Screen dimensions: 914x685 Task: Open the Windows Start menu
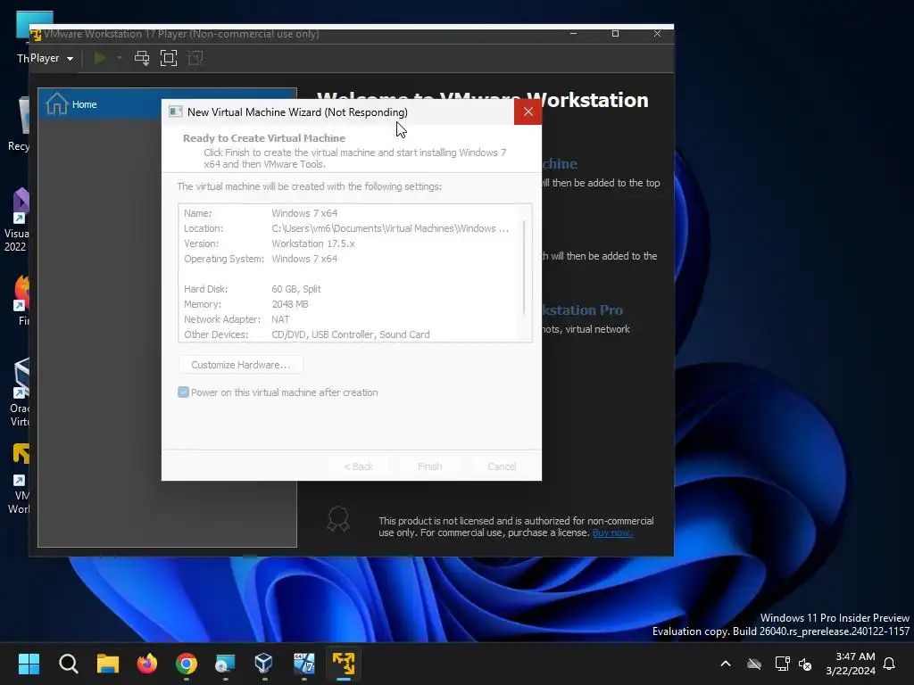(29, 664)
